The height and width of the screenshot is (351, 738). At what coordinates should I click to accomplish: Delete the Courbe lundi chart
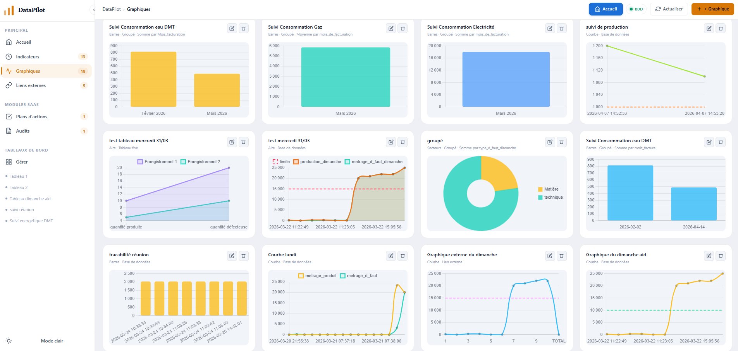point(403,256)
